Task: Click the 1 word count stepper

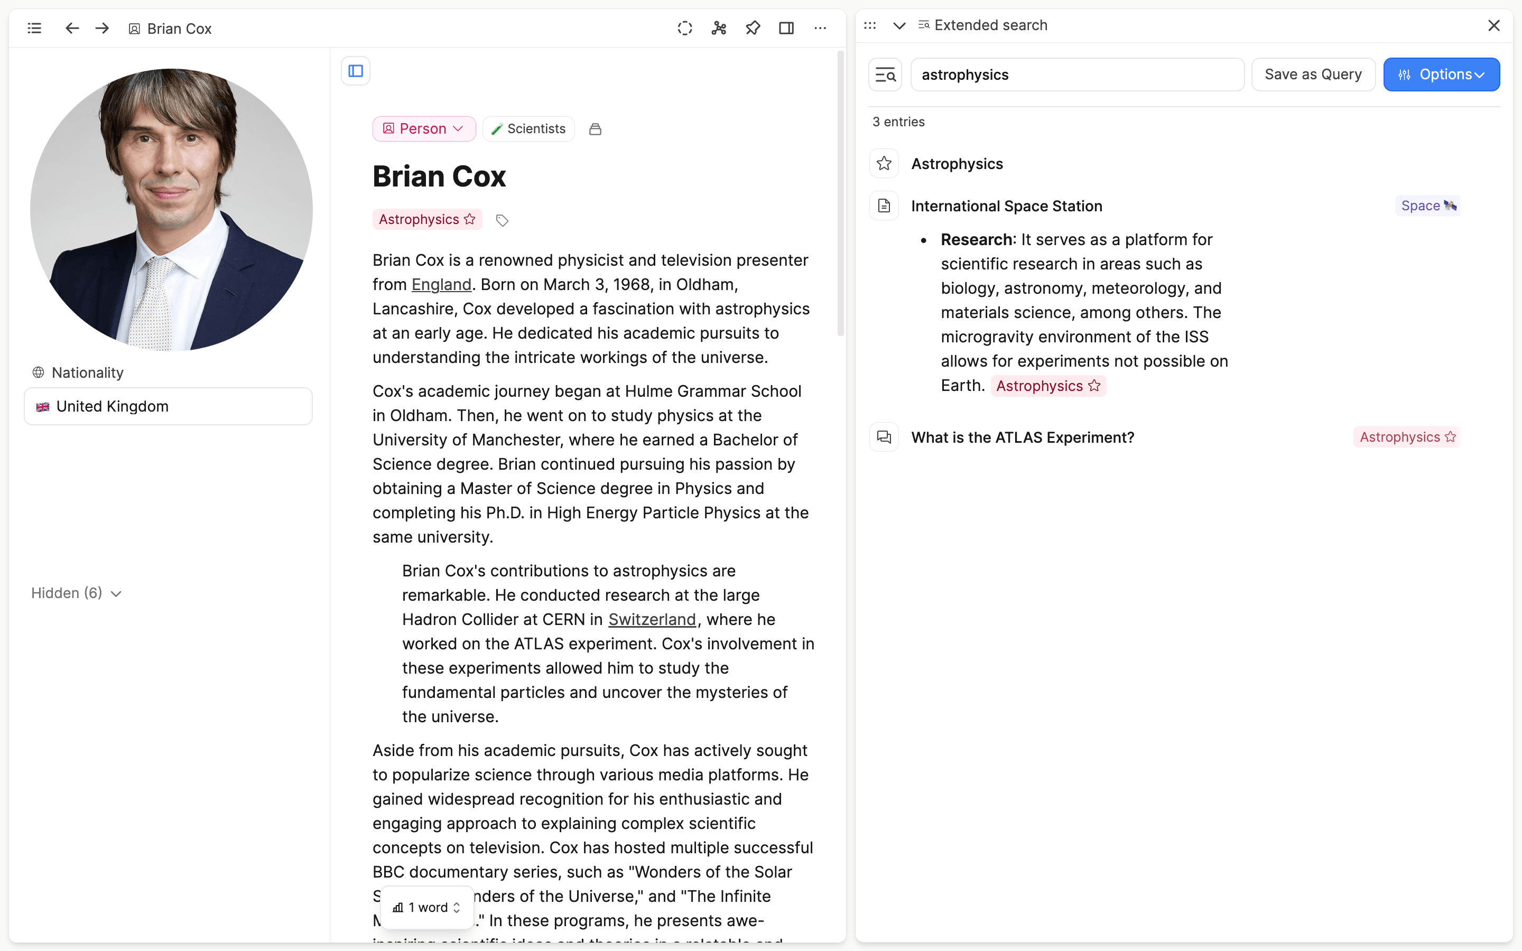Action: click(428, 907)
